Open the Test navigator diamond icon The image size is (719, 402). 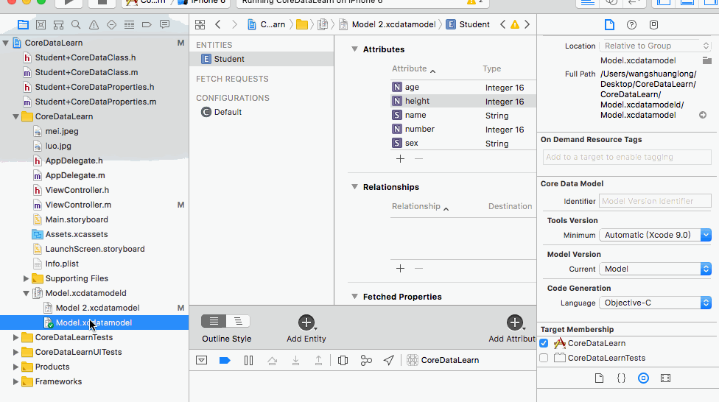(111, 25)
